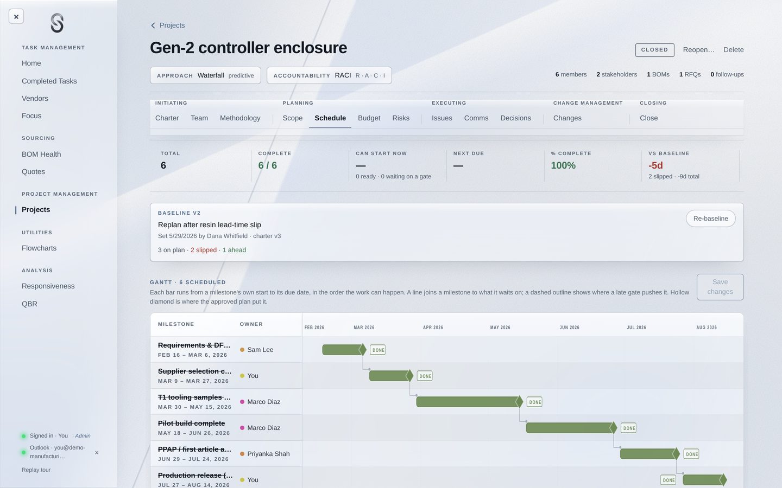
Task: Click diamond end marker of Pilot build bar
Action: (x=614, y=428)
